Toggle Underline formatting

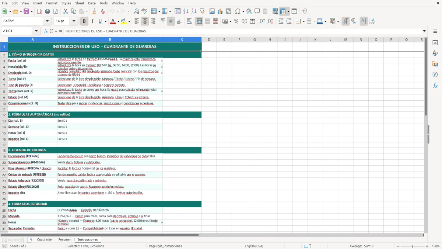(100, 21)
